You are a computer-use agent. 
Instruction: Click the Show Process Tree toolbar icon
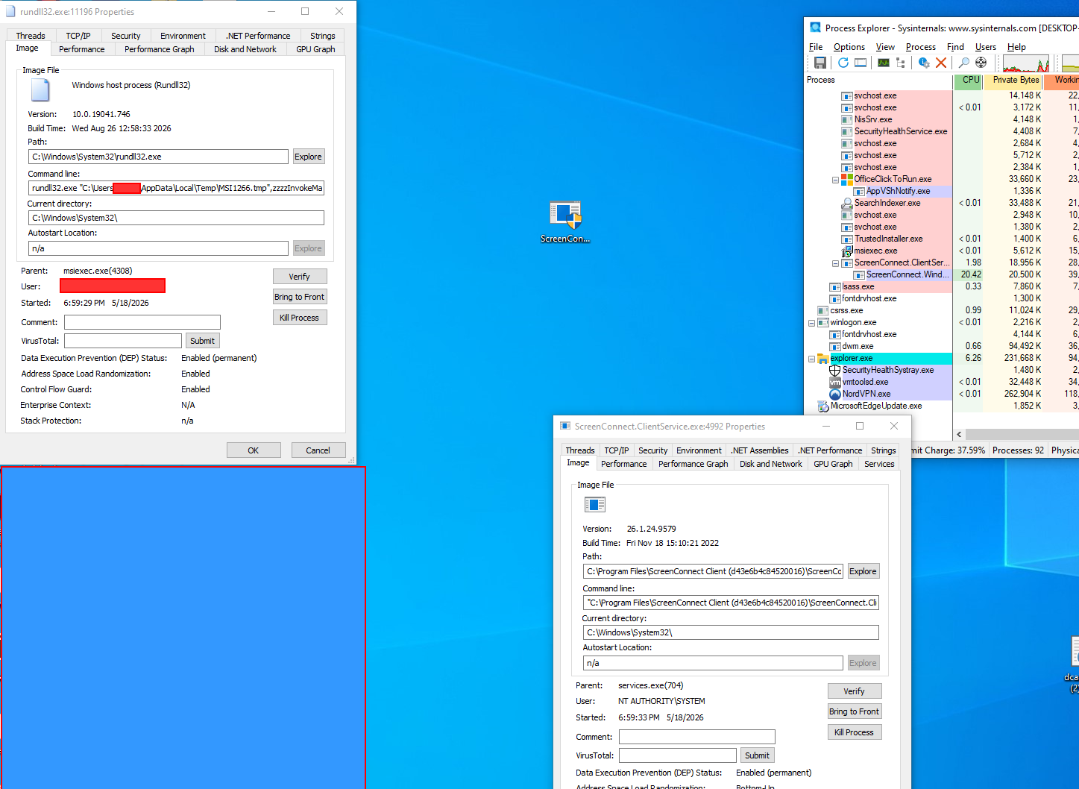[901, 63]
